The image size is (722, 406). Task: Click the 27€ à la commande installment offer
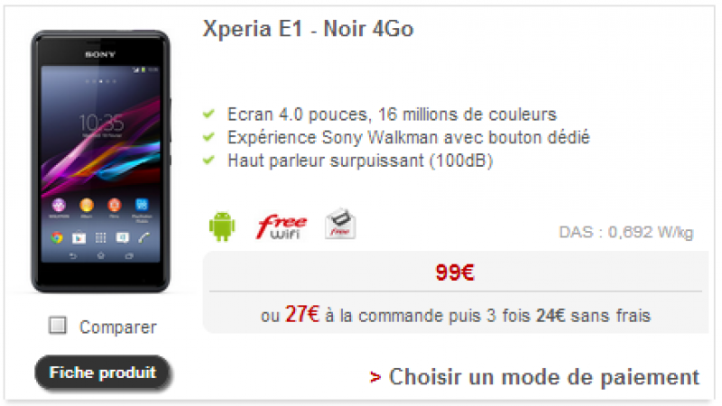[x=456, y=315]
